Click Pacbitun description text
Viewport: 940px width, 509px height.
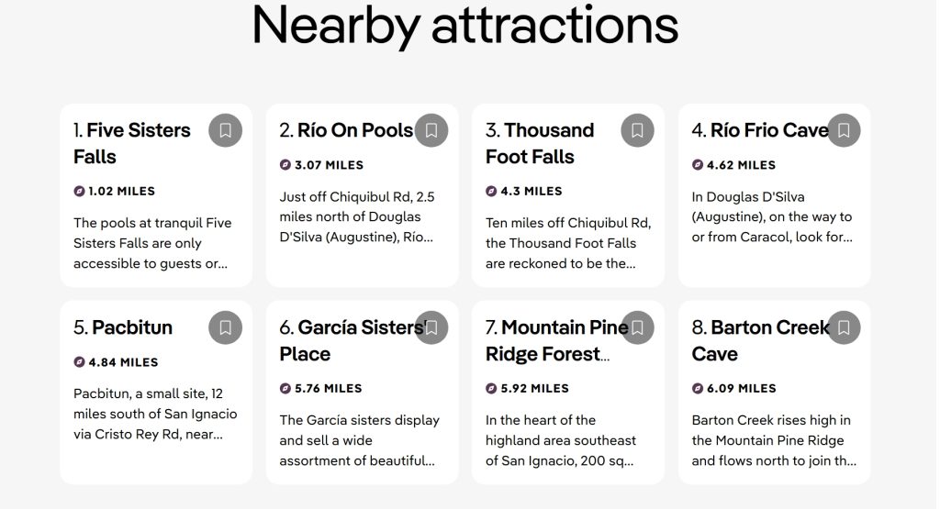pyautogui.click(x=148, y=414)
